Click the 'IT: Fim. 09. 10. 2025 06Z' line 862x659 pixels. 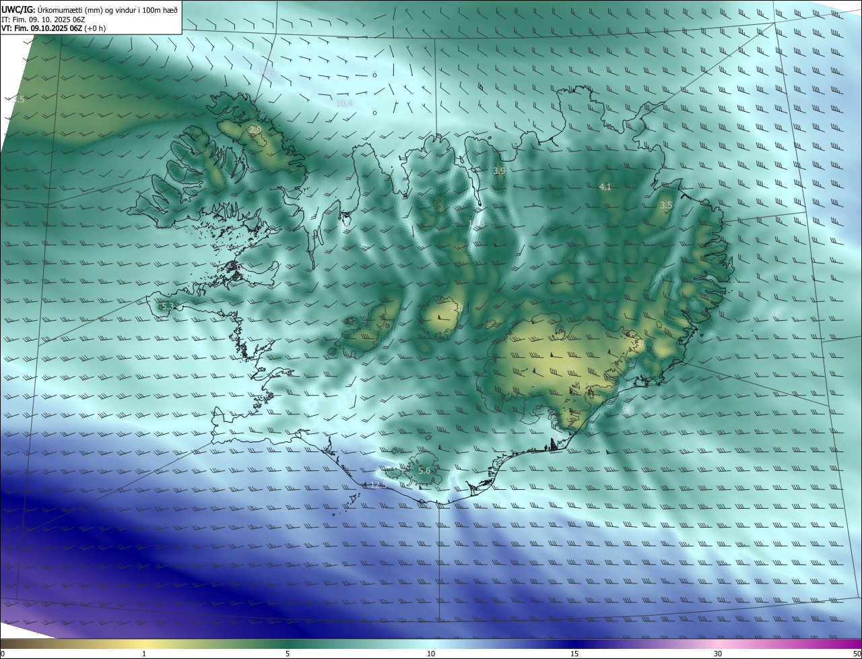[43, 19]
